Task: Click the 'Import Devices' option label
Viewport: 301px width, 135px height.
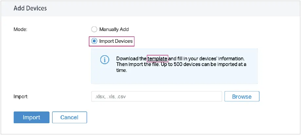Action: 116,42
